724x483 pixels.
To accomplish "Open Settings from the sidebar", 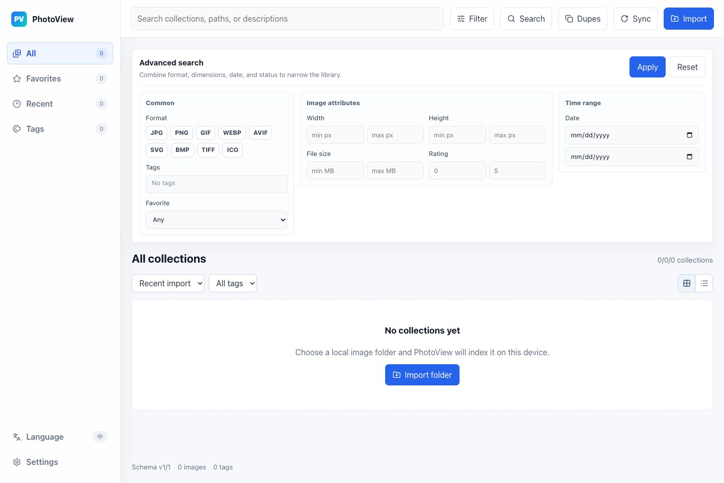I will (60, 462).
